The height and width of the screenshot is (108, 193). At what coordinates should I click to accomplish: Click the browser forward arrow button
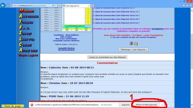point(8,6)
